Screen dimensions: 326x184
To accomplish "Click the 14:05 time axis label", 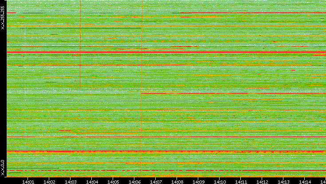I will click(x=113, y=182).
